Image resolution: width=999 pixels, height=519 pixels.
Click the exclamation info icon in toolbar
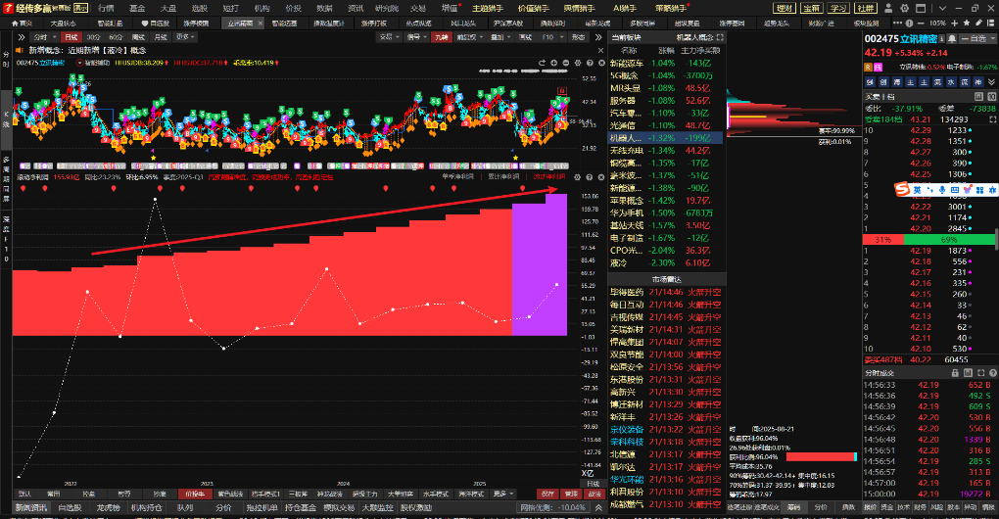(x=909, y=24)
